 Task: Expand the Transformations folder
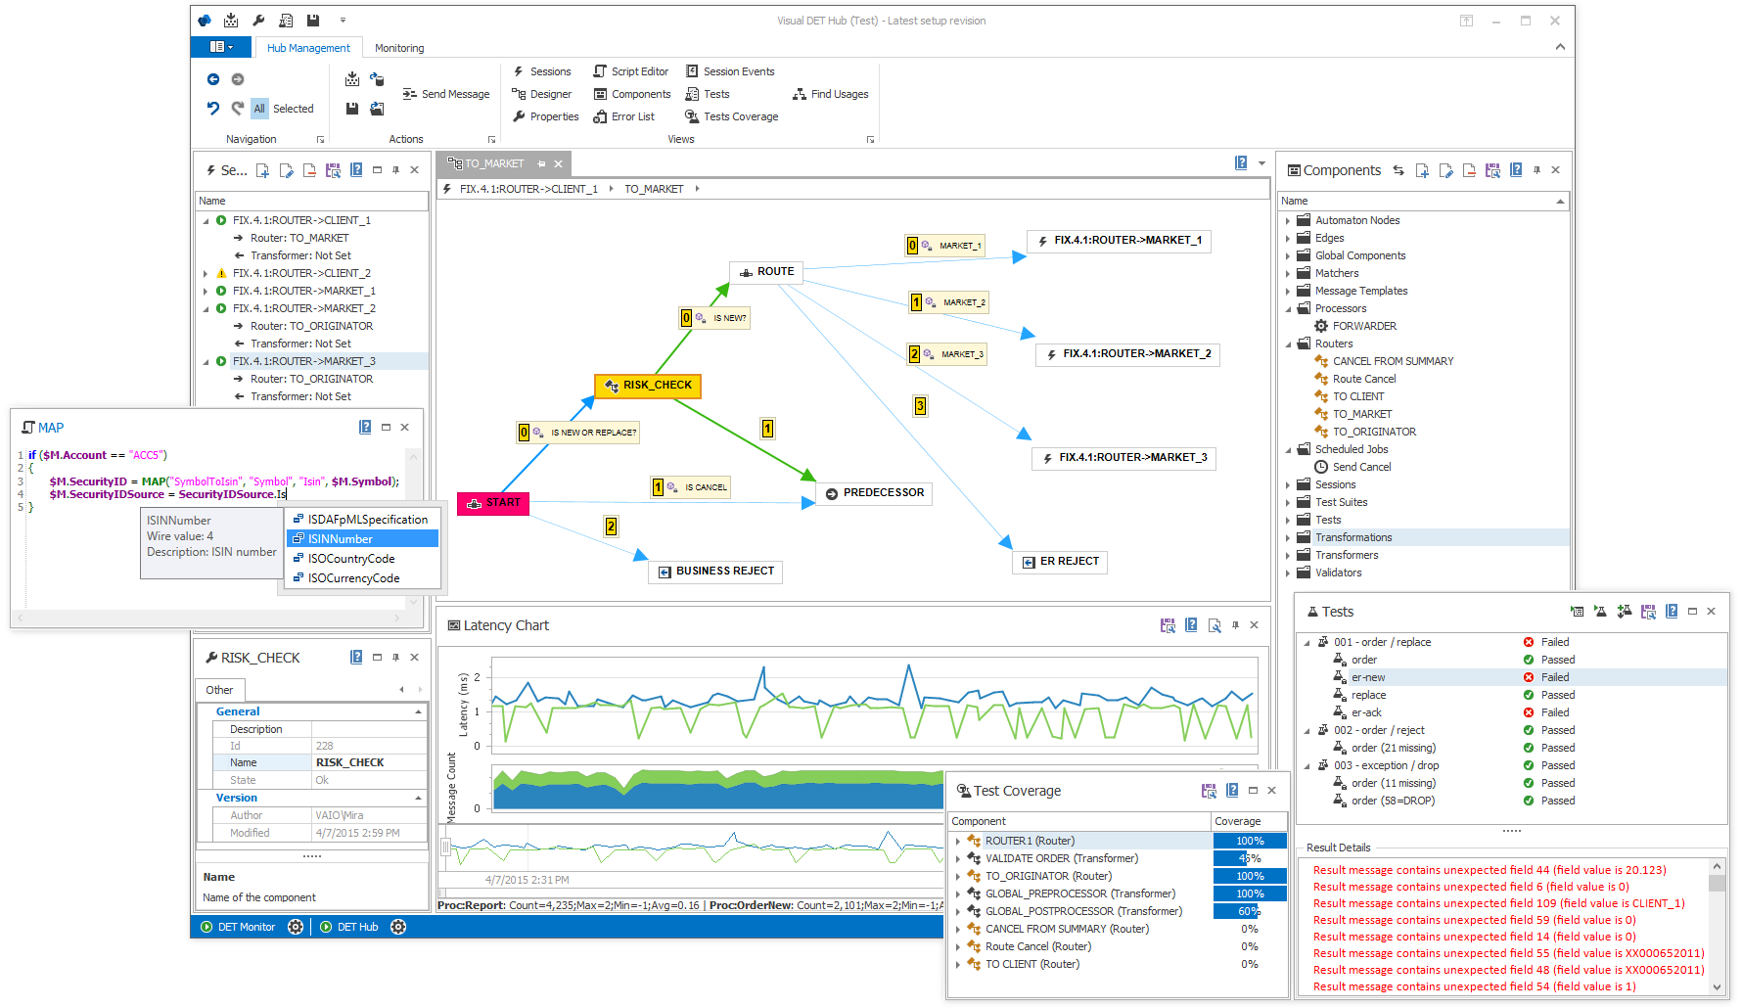[1288, 537]
